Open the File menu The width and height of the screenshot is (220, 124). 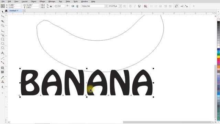(x=3, y=1)
